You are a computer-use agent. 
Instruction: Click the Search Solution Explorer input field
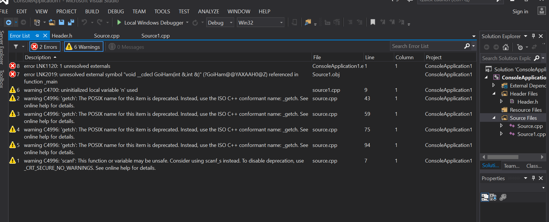point(507,58)
